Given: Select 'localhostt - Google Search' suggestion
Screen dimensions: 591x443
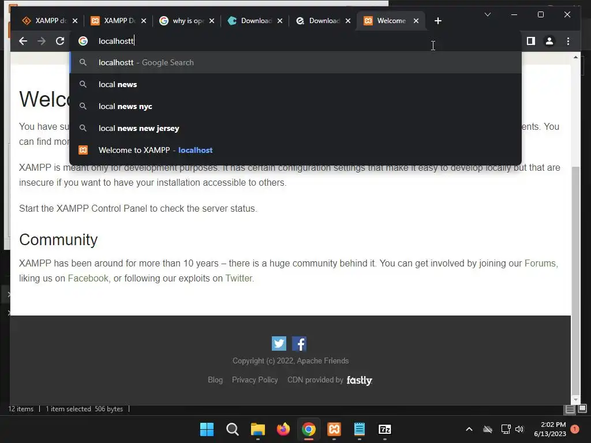Looking at the screenshot, I should [x=295, y=62].
